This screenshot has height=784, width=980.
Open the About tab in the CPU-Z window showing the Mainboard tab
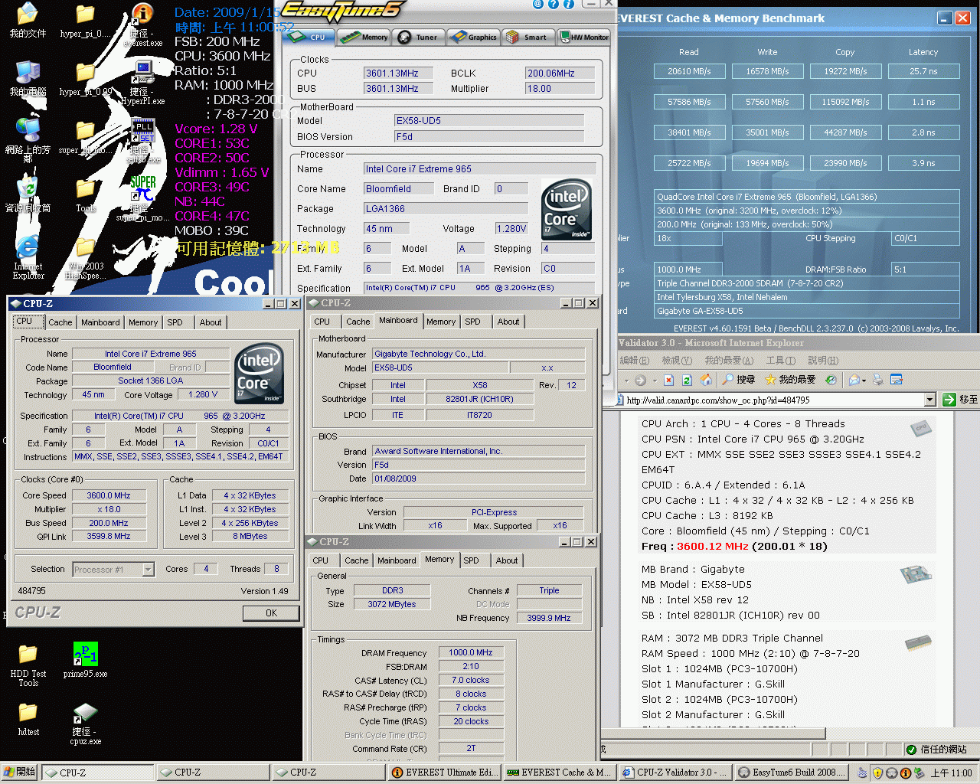point(508,322)
